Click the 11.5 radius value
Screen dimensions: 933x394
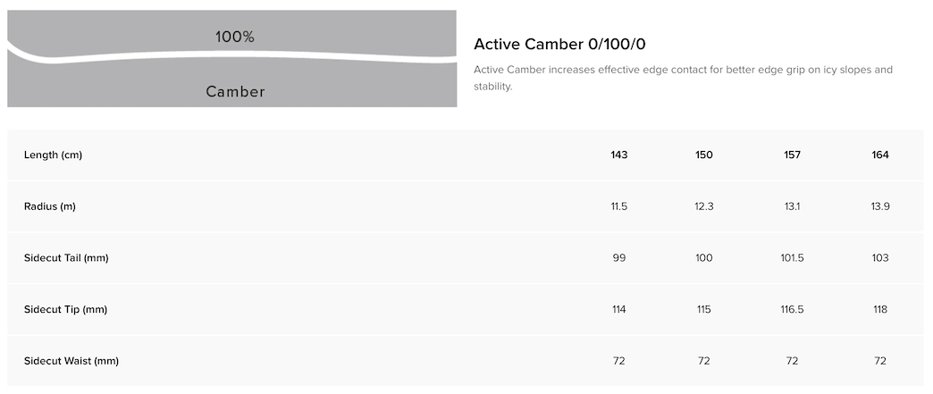click(x=619, y=206)
